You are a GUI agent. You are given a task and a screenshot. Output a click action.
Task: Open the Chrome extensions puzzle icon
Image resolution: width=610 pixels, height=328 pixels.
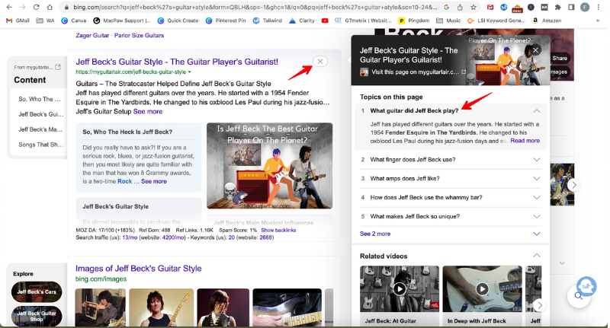pos(559,7)
